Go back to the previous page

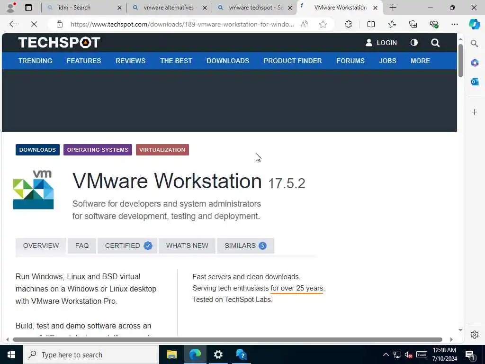click(x=13, y=24)
